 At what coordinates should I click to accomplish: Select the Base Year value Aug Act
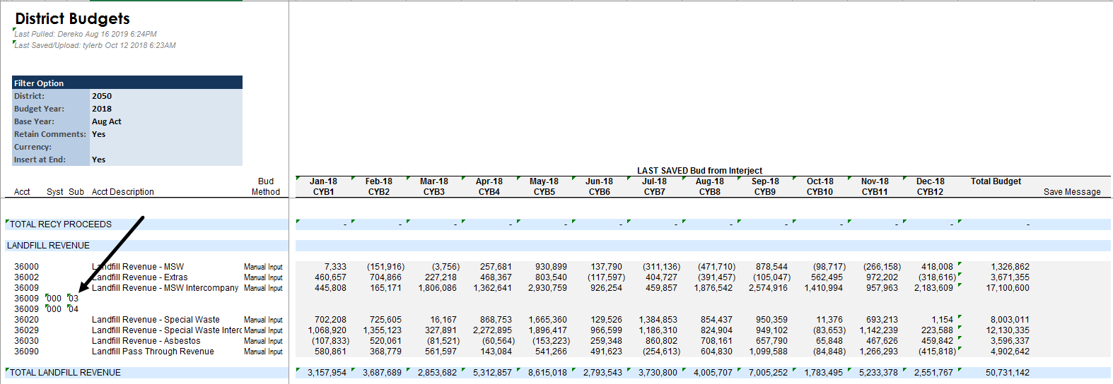(107, 121)
